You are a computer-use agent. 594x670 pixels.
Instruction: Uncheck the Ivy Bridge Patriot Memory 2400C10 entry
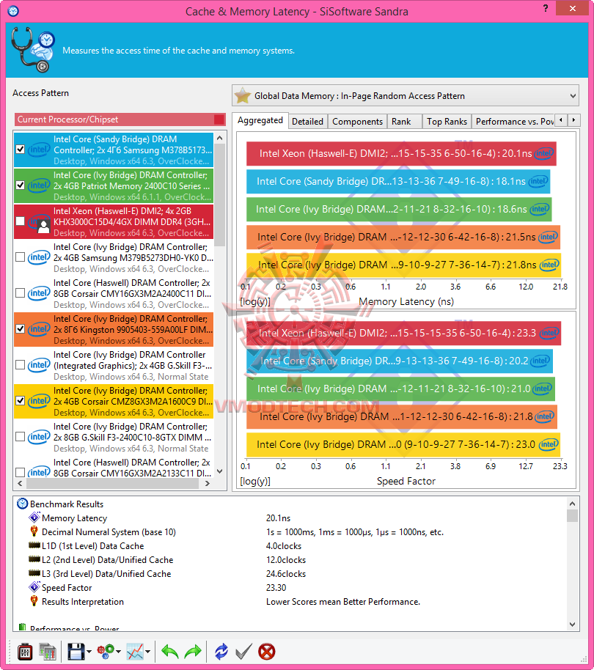click(20, 185)
